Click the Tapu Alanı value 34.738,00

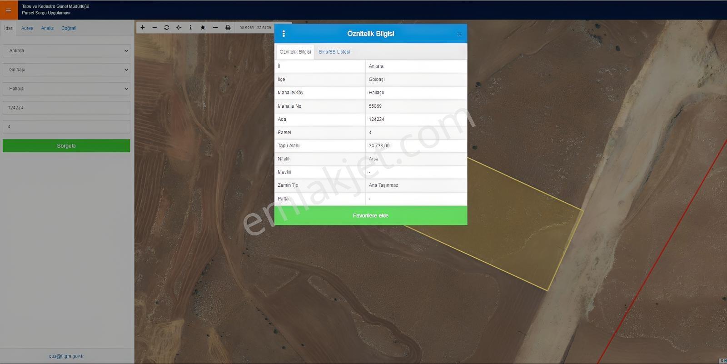[x=379, y=146]
